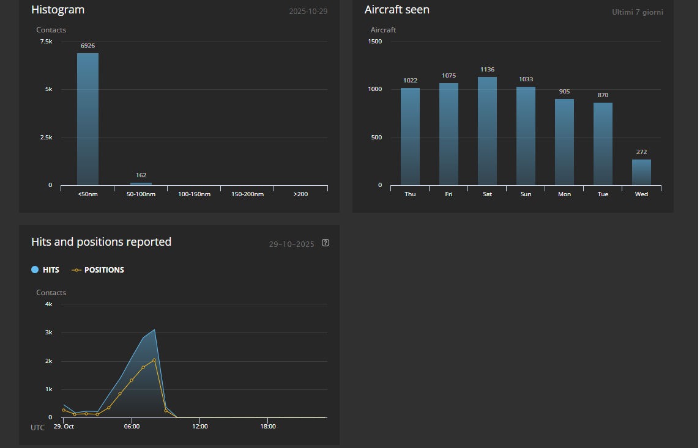Click the 06:00 label on the time axis
Viewport: 700px width, 448px height.
tap(132, 427)
